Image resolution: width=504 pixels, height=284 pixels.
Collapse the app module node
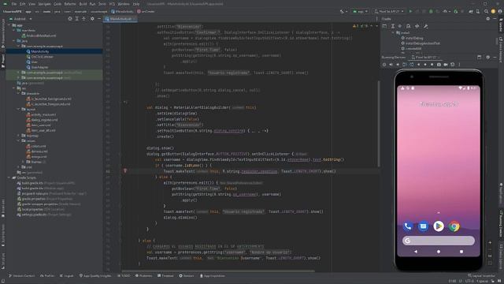tap(9, 25)
